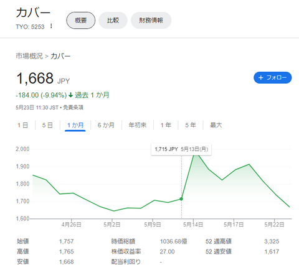
Task: Click the 安値 value 1,668
Action: coord(67,262)
